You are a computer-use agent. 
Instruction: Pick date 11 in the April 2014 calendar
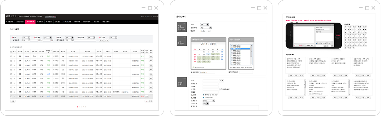click(217, 54)
